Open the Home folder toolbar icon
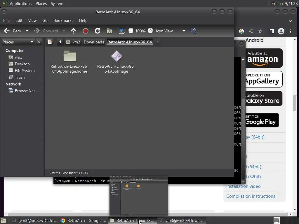Screen dimensions: 299x224 pos(109,31)
